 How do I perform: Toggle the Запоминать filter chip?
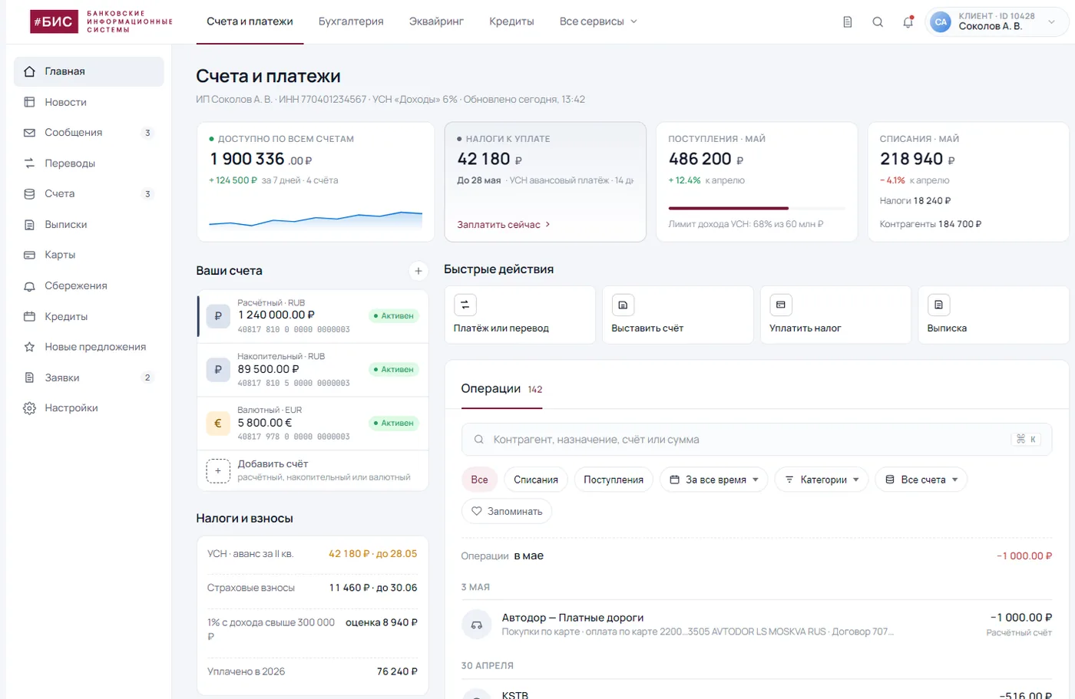[507, 511]
